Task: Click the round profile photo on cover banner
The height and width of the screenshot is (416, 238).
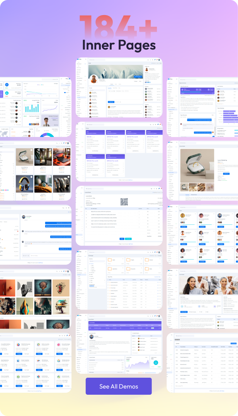Action: [x=93, y=79]
